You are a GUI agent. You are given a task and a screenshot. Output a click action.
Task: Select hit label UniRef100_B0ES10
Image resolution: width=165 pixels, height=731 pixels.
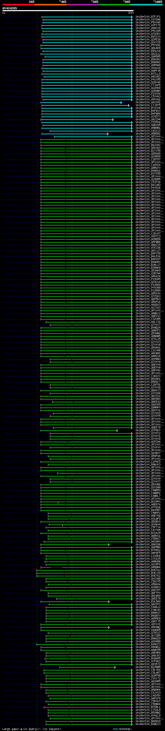pyautogui.click(x=148, y=570)
